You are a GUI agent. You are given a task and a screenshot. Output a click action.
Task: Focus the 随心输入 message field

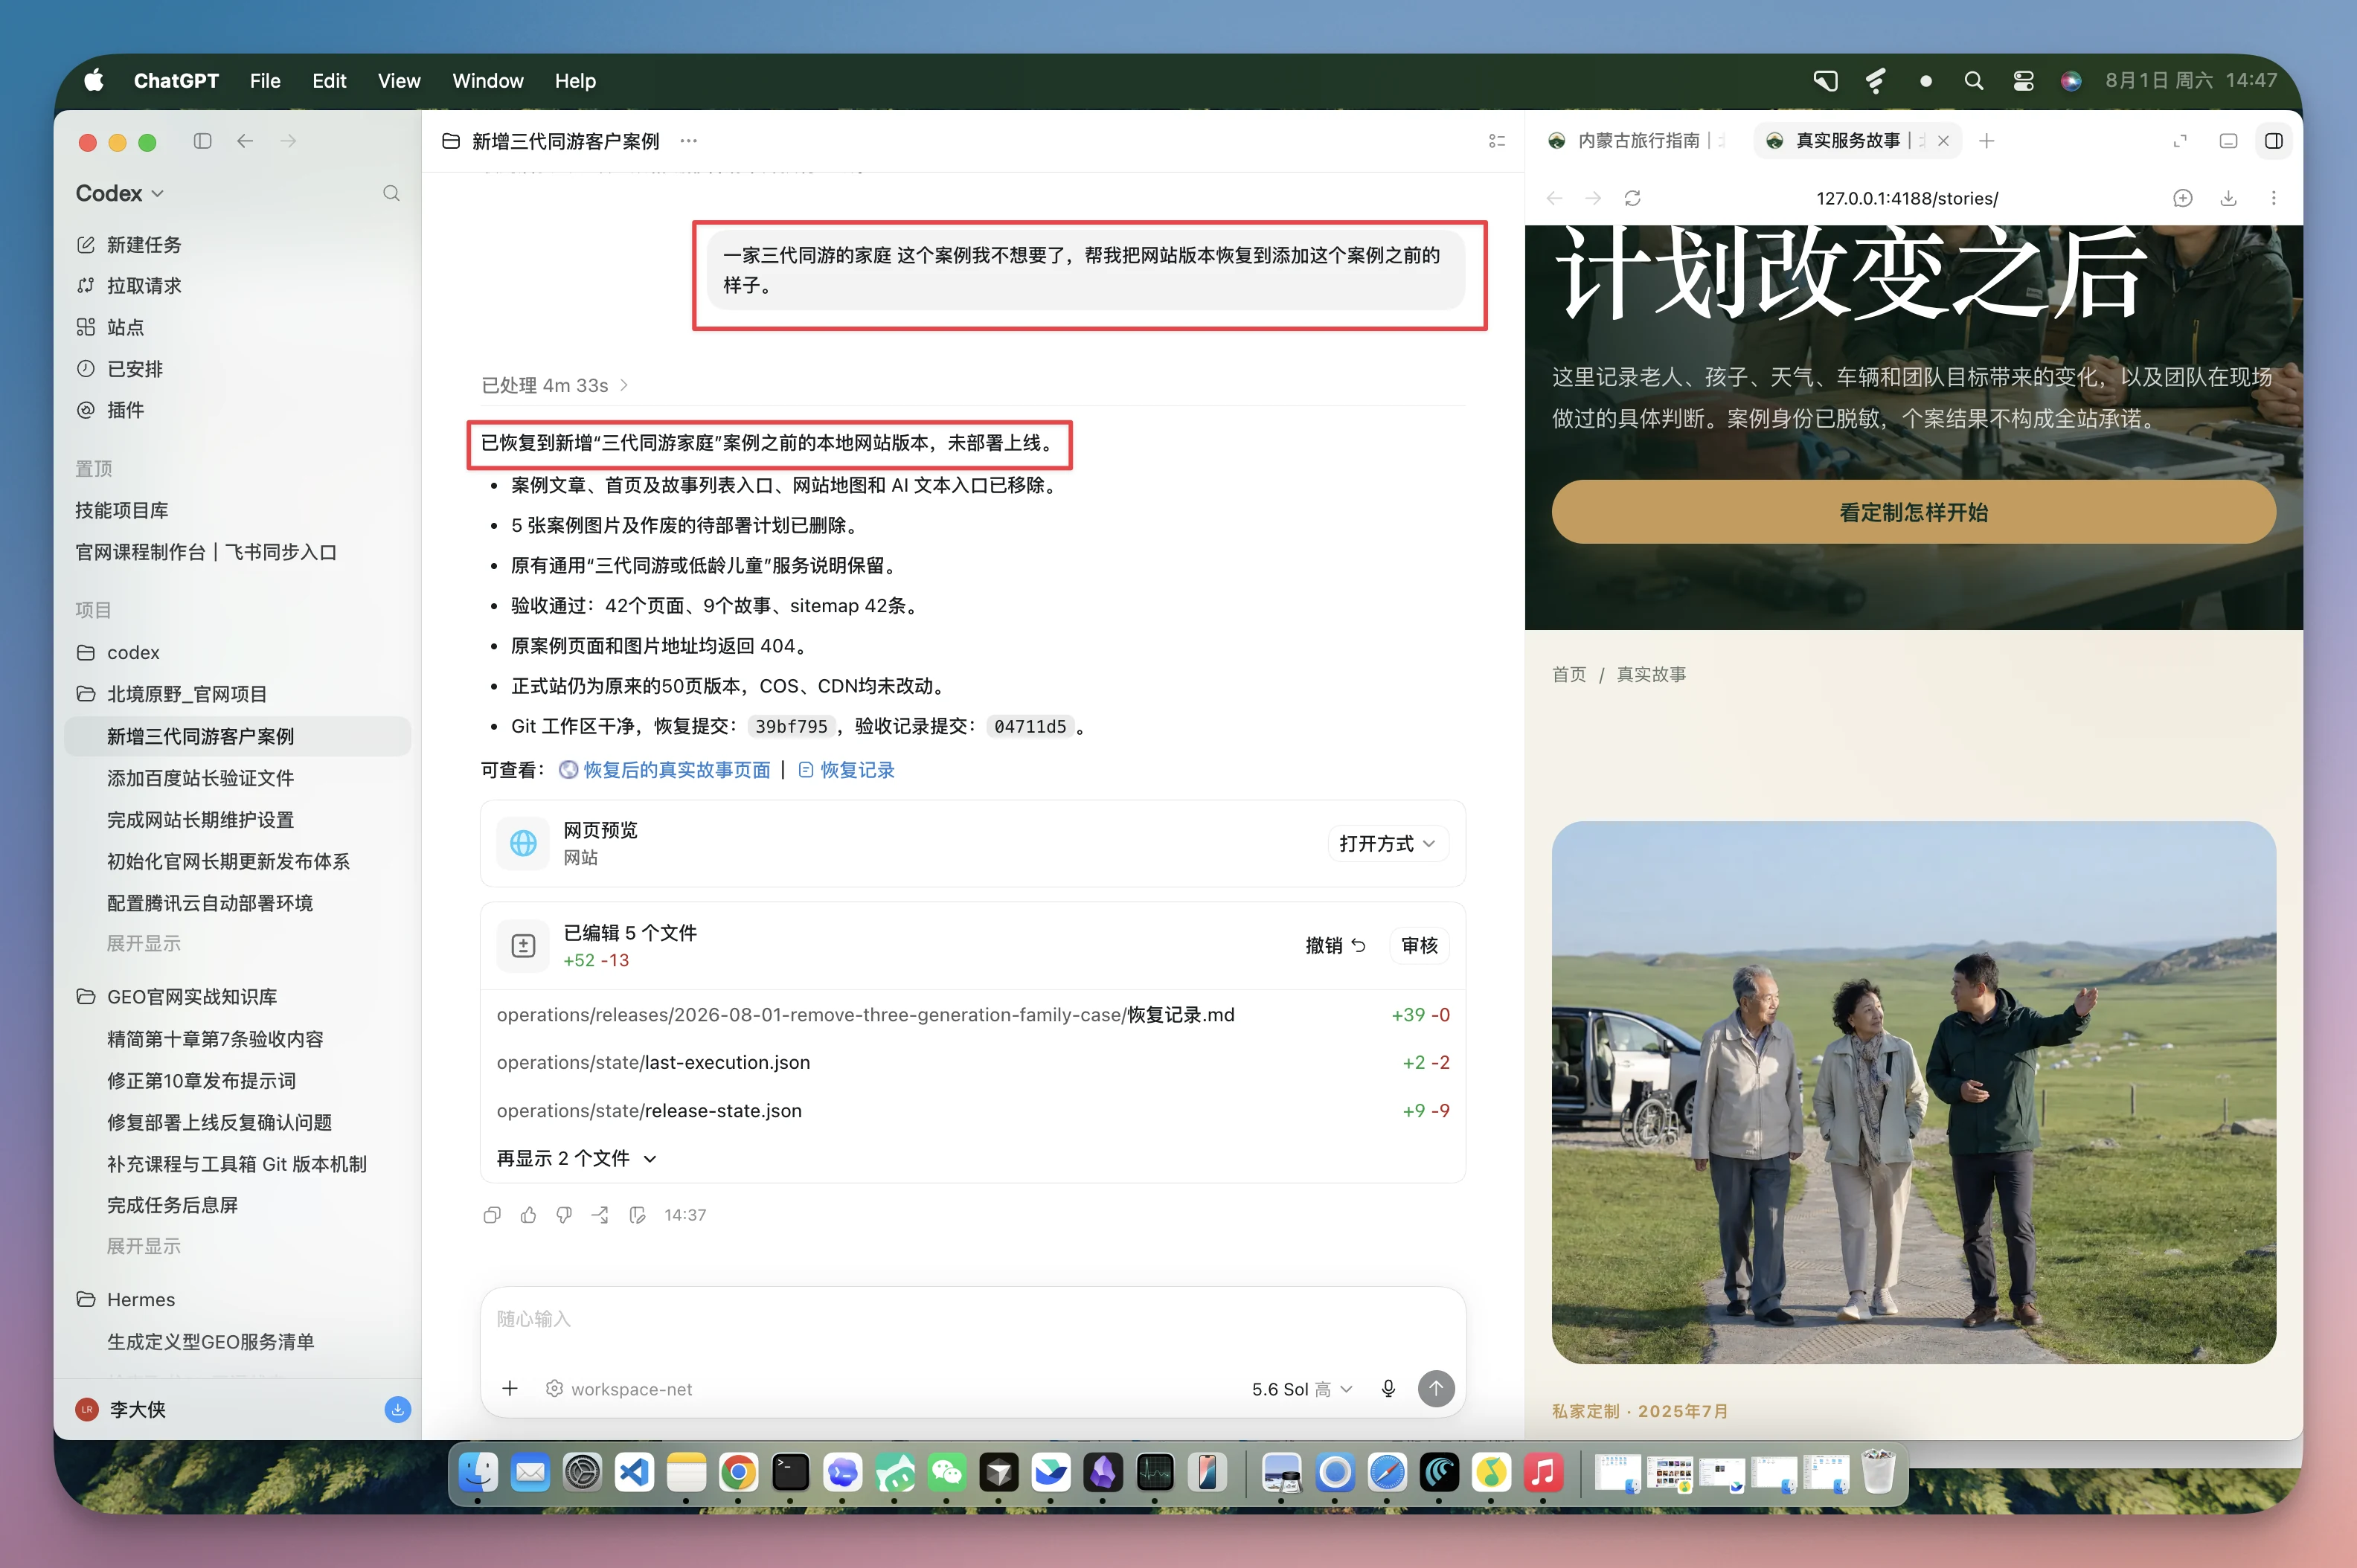(972, 1319)
